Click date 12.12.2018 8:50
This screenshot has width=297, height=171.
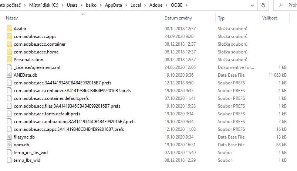(x=179, y=83)
